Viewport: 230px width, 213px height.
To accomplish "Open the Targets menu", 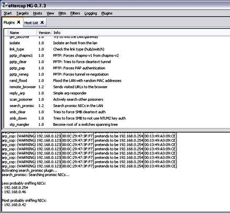I will click(x=23, y=13).
